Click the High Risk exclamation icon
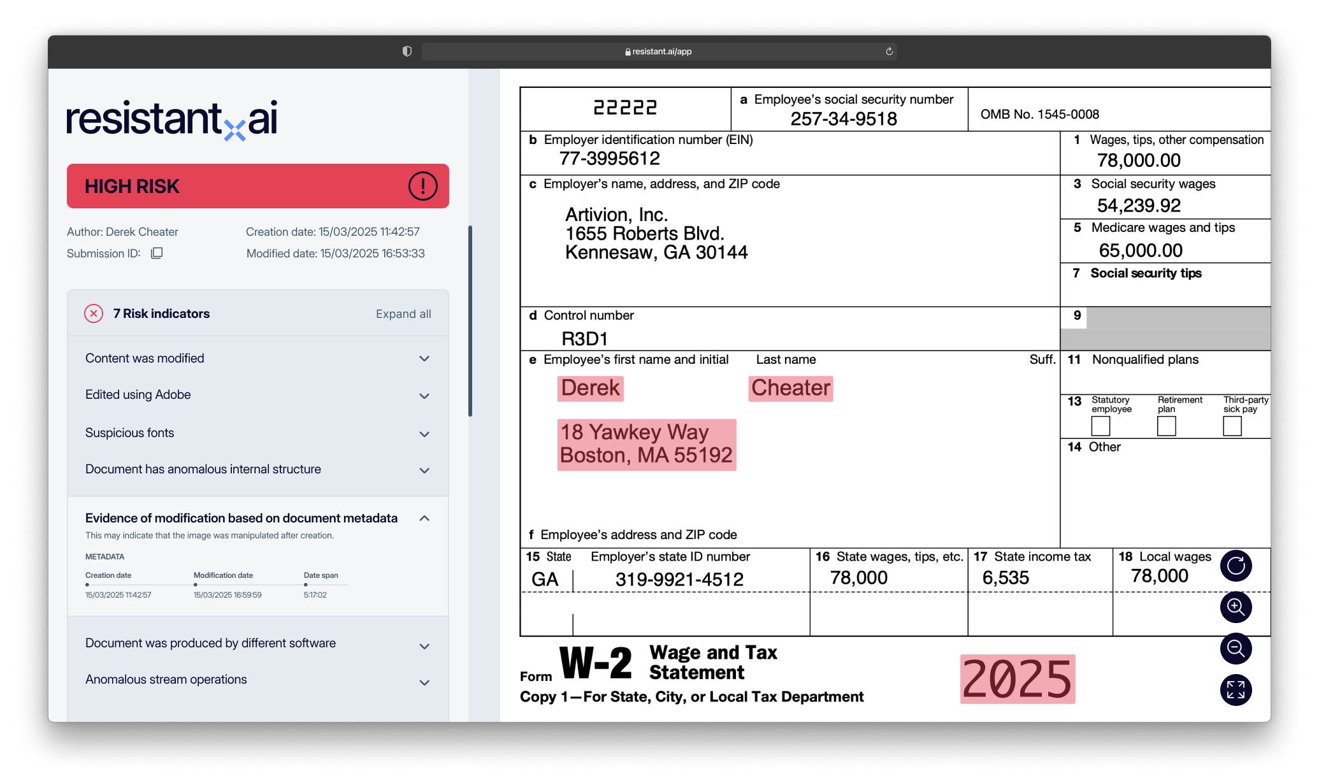This screenshot has width=1319, height=783. pos(422,186)
